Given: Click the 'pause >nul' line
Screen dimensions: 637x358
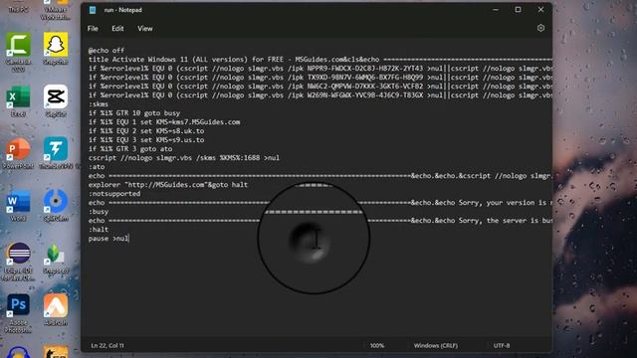Looking at the screenshot, I should (x=108, y=238).
